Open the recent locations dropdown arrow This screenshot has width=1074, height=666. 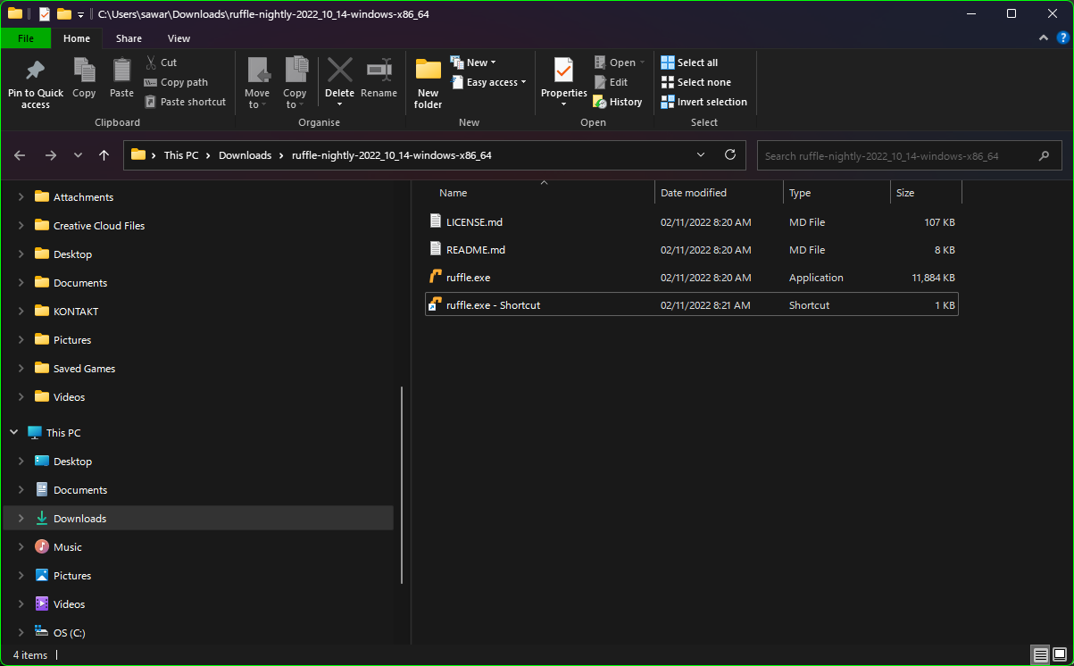tap(78, 155)
